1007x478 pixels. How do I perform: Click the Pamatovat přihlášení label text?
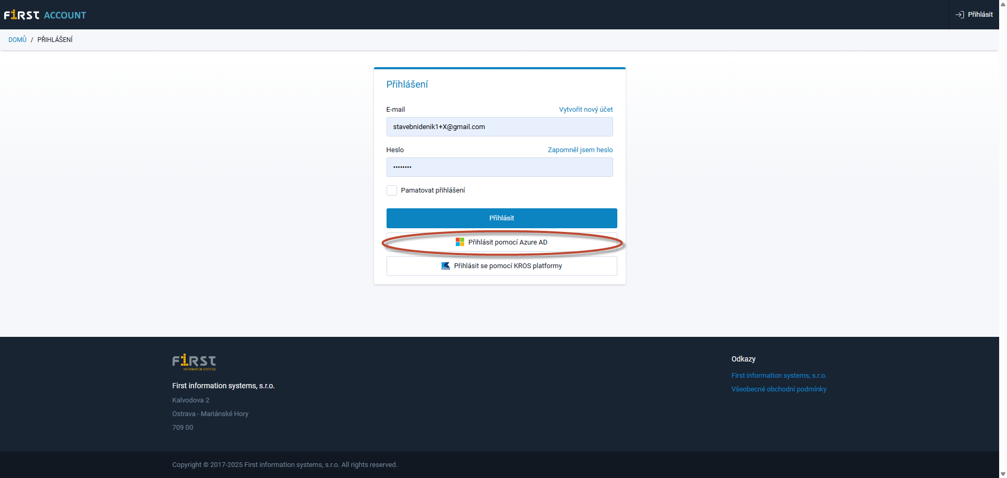pos(433,190)
